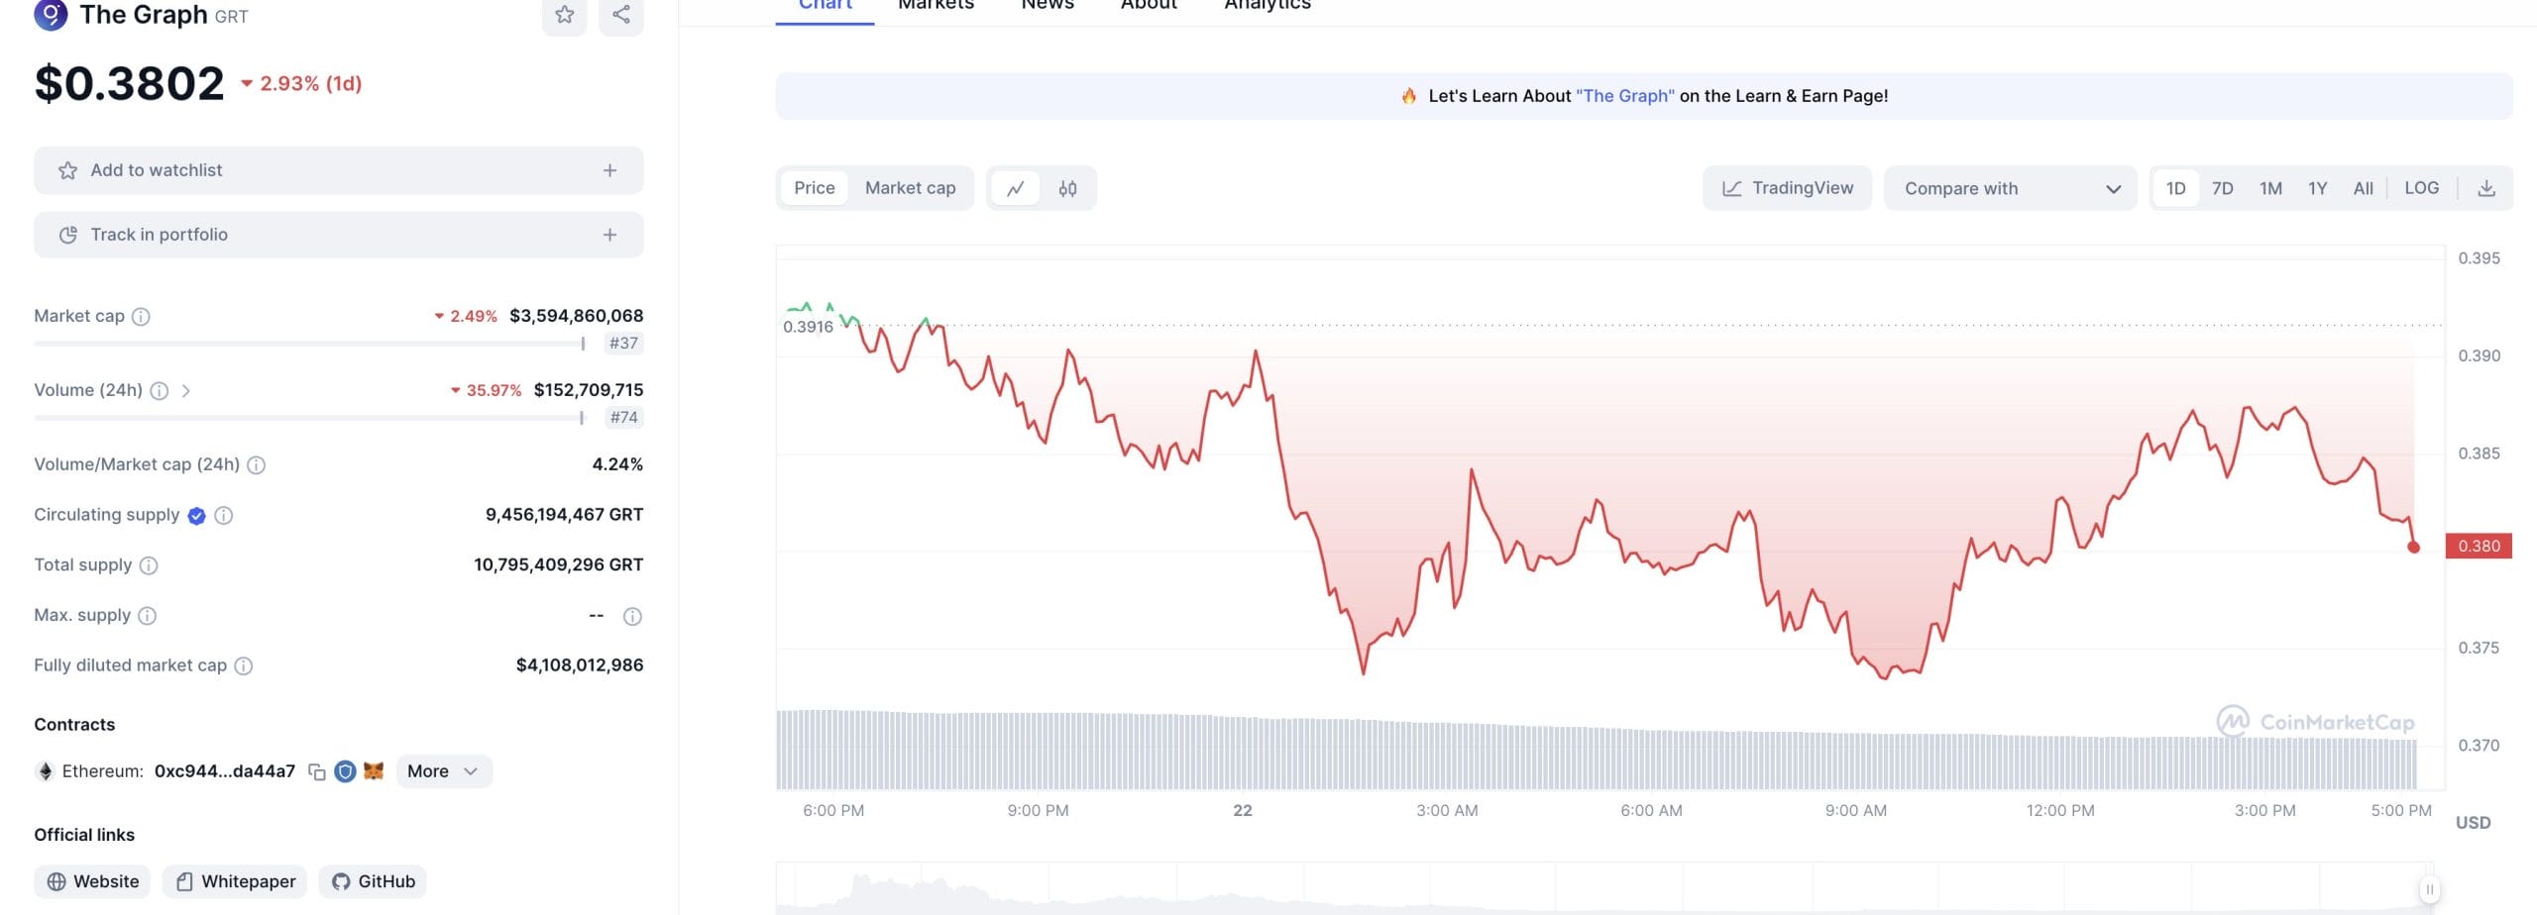Enable logarithmic scale with LOG toggle
2537x915 pixels.
pyautogui.click(x=2422, y=187)
